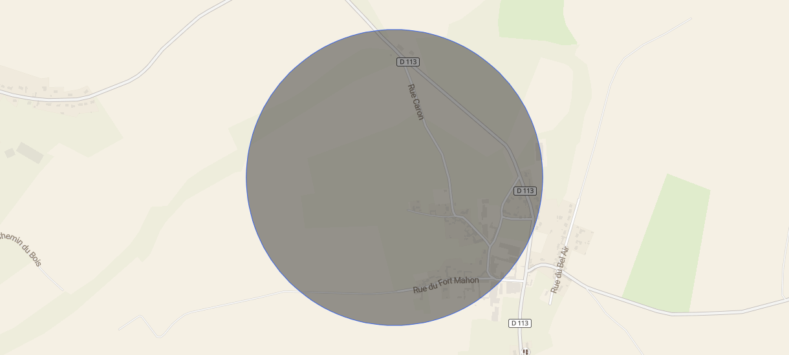Click the Rue du Bel Air label
The image size is (789, 355).
(x=559, y=270)
